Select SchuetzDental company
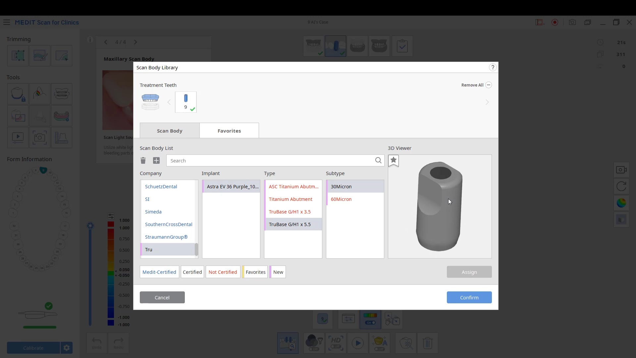Image resolution: width=636 pixels, height=358 pixels. pos(168,187)
